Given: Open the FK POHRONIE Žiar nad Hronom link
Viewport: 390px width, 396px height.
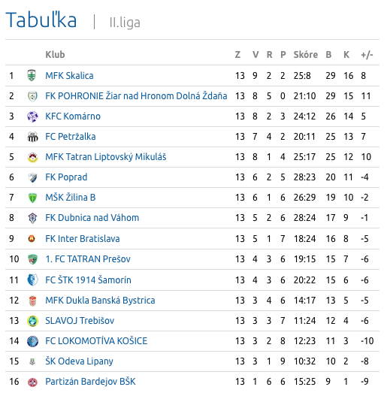Looking at the screenshot, I should [136, 96].
